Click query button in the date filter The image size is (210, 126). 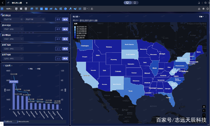click(x=65, y=19)
